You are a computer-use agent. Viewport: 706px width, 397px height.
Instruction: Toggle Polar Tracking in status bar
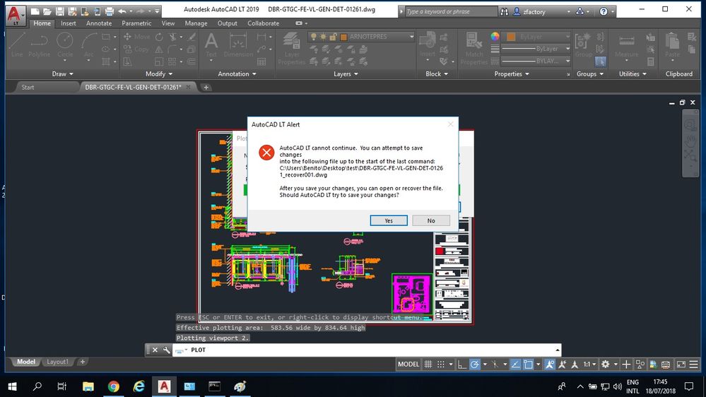tap(475, 364)
